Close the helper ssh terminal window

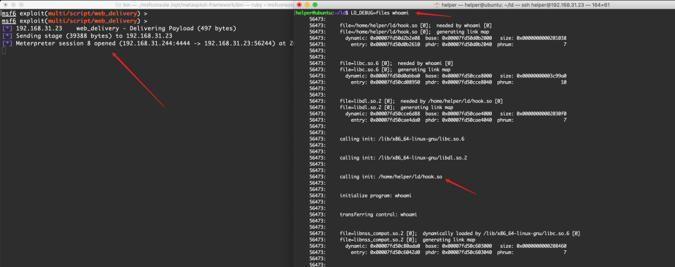point(299,4)
